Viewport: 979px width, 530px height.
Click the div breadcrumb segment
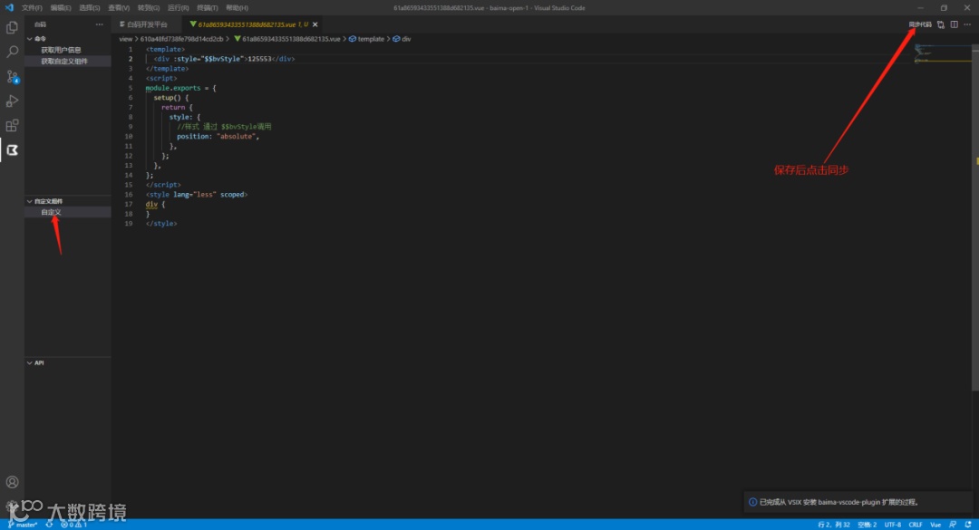click(x=402, y=39)
